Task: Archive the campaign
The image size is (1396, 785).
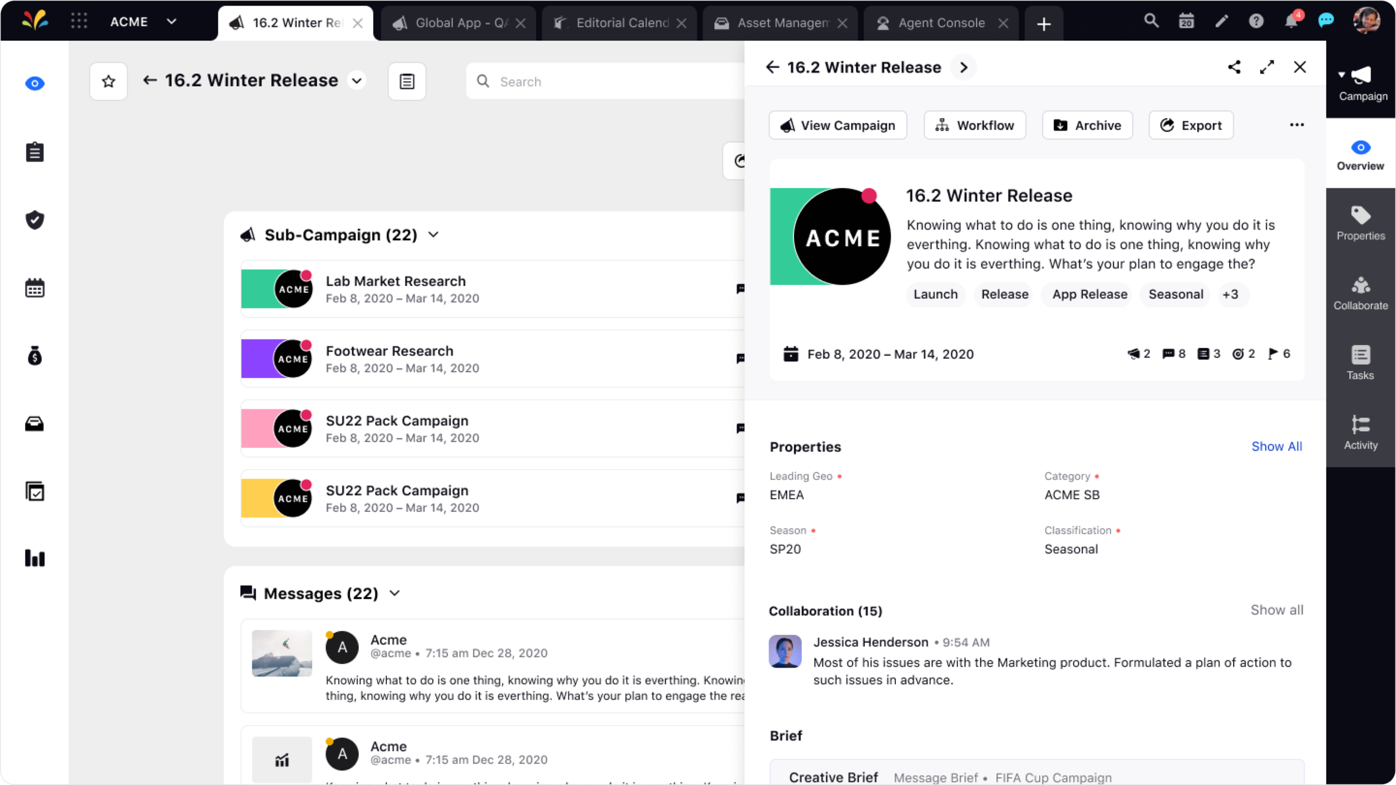Action: 1087,125
